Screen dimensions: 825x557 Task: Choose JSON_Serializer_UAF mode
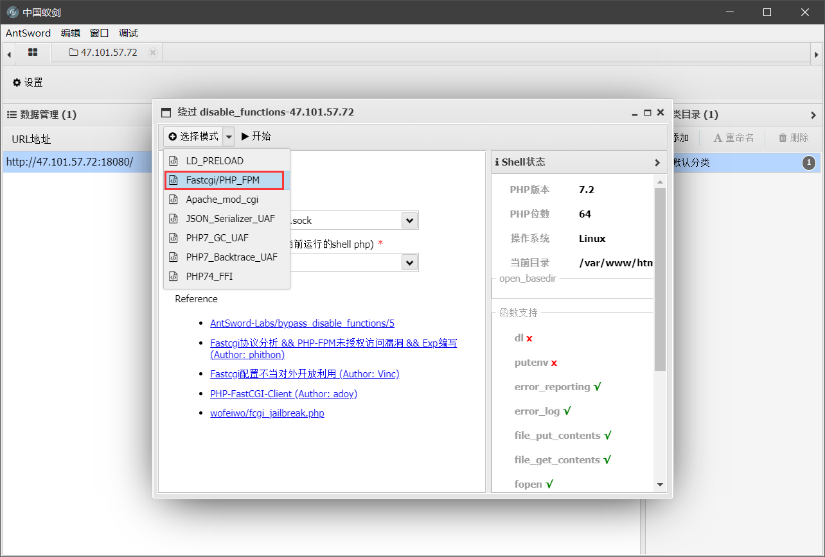pos(227,219)
